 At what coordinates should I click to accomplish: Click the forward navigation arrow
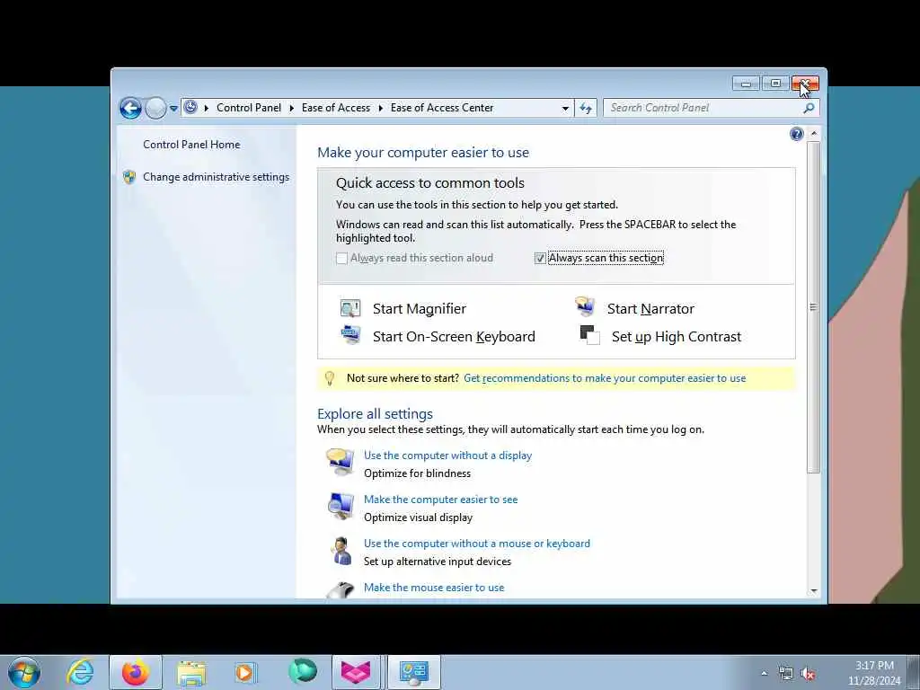(x=155, y=108)
